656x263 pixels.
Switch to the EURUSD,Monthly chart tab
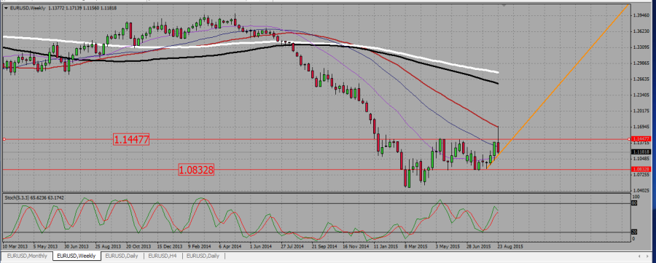26,256
